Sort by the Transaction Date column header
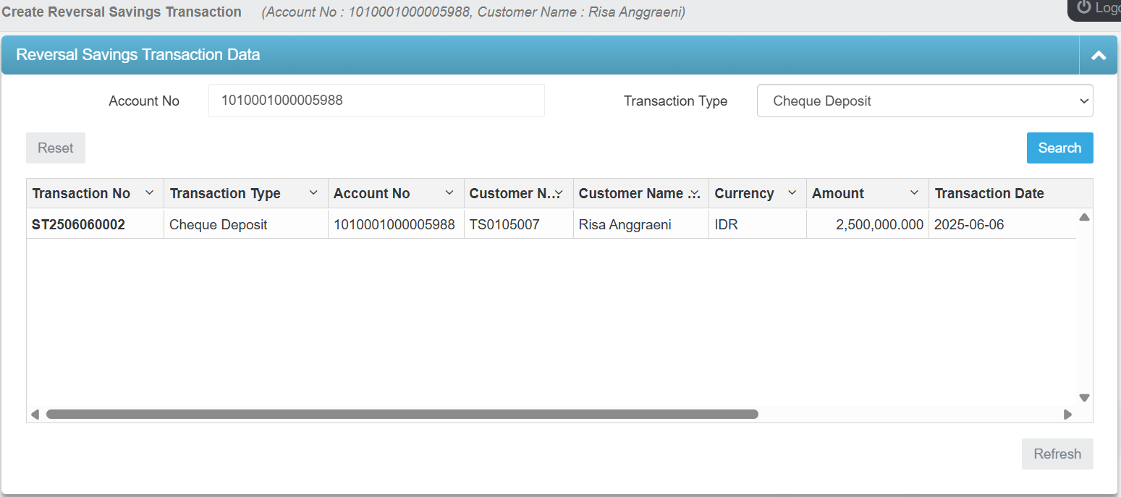 (989, 193)
